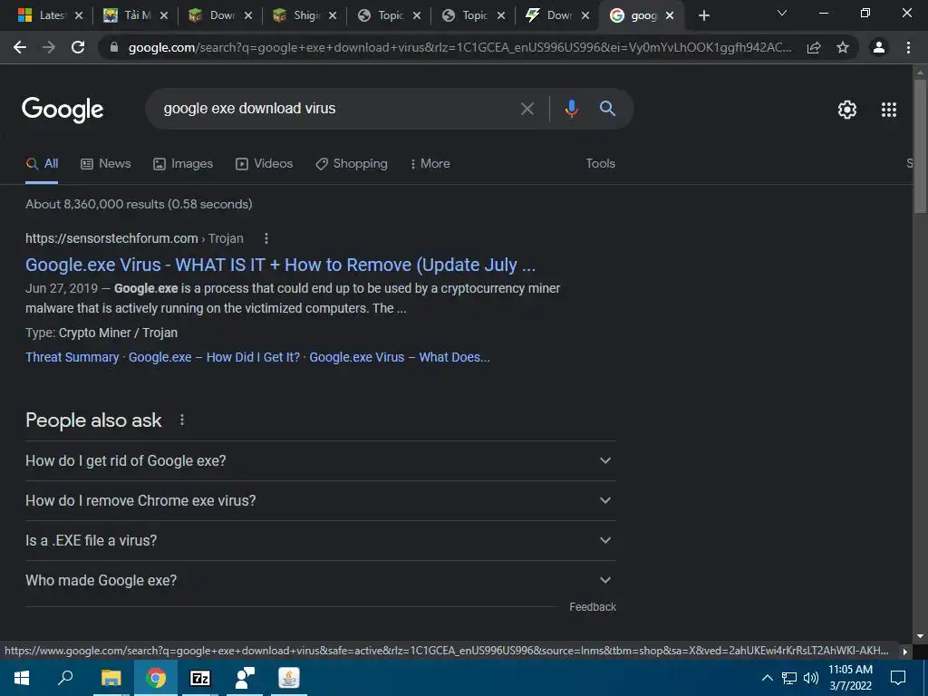Open Google settings gear
The height and width of the screenshot is (696, 928).
pos(847,110)
